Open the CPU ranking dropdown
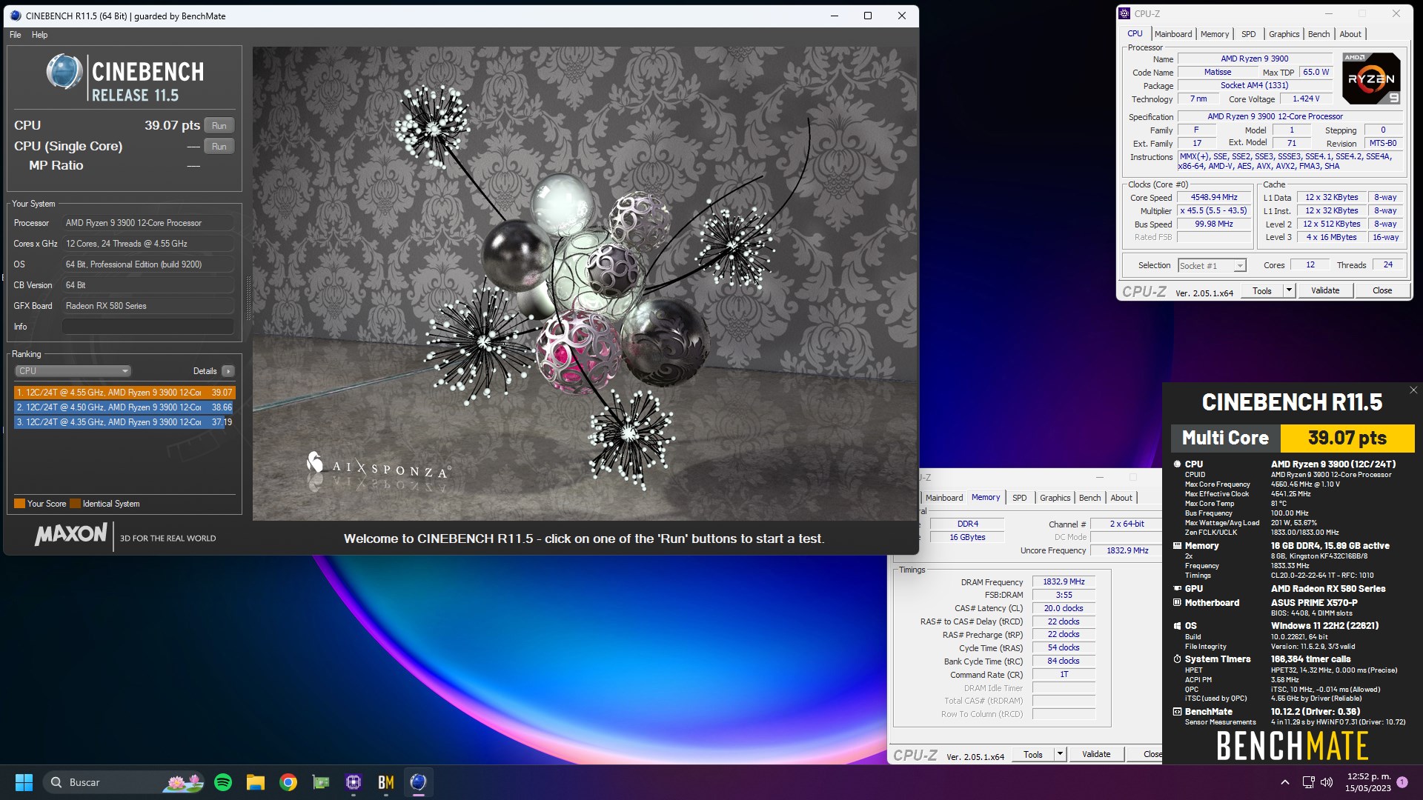 click(x=73, y=371)
